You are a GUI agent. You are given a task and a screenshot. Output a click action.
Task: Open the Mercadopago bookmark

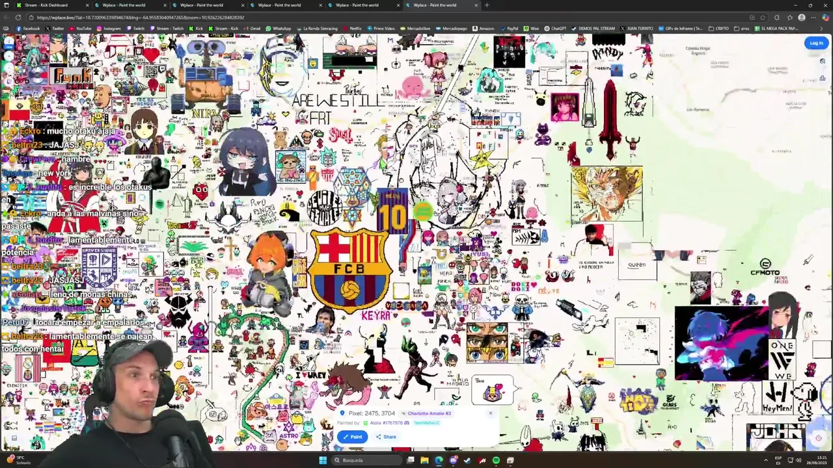coord(452,29)
